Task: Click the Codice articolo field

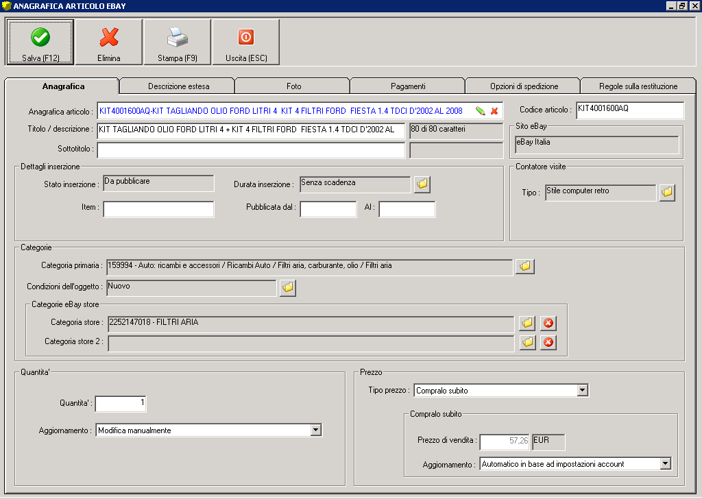Action: click(x=630, y=110)
